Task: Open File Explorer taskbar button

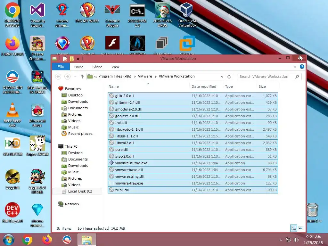Action: pos(87,240)
